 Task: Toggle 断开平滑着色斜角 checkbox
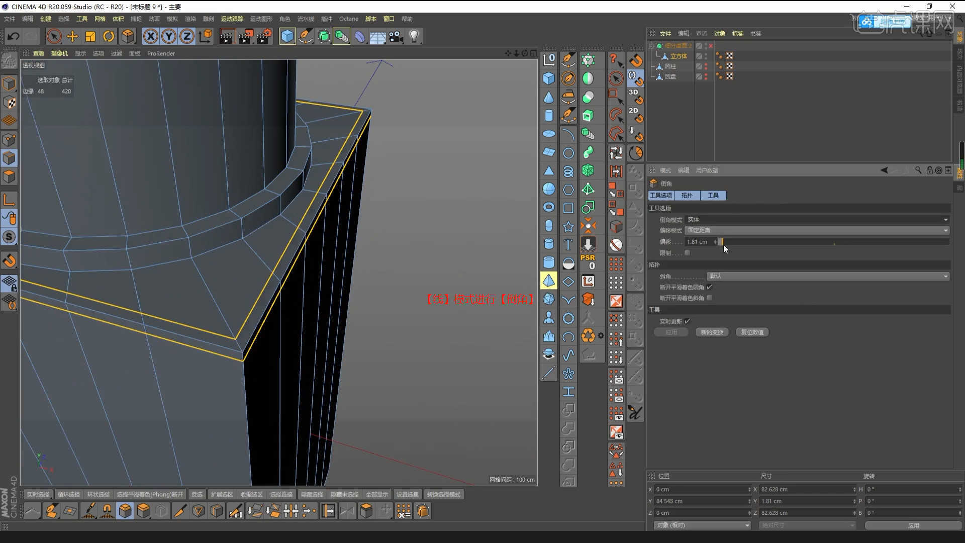pyautogui.click(x=709, y=298)
